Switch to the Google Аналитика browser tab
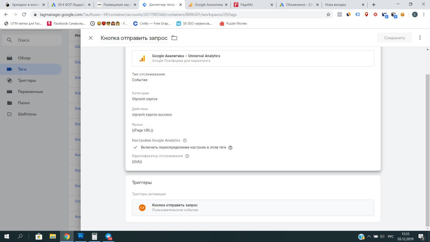430x242 pixels. [x=208, y=5]
